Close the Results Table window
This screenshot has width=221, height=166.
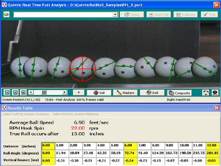coord(217,108)
